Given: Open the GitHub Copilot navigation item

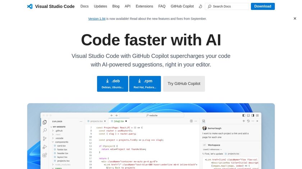Looking at the screenshot, I should click(x=182, y=6).
